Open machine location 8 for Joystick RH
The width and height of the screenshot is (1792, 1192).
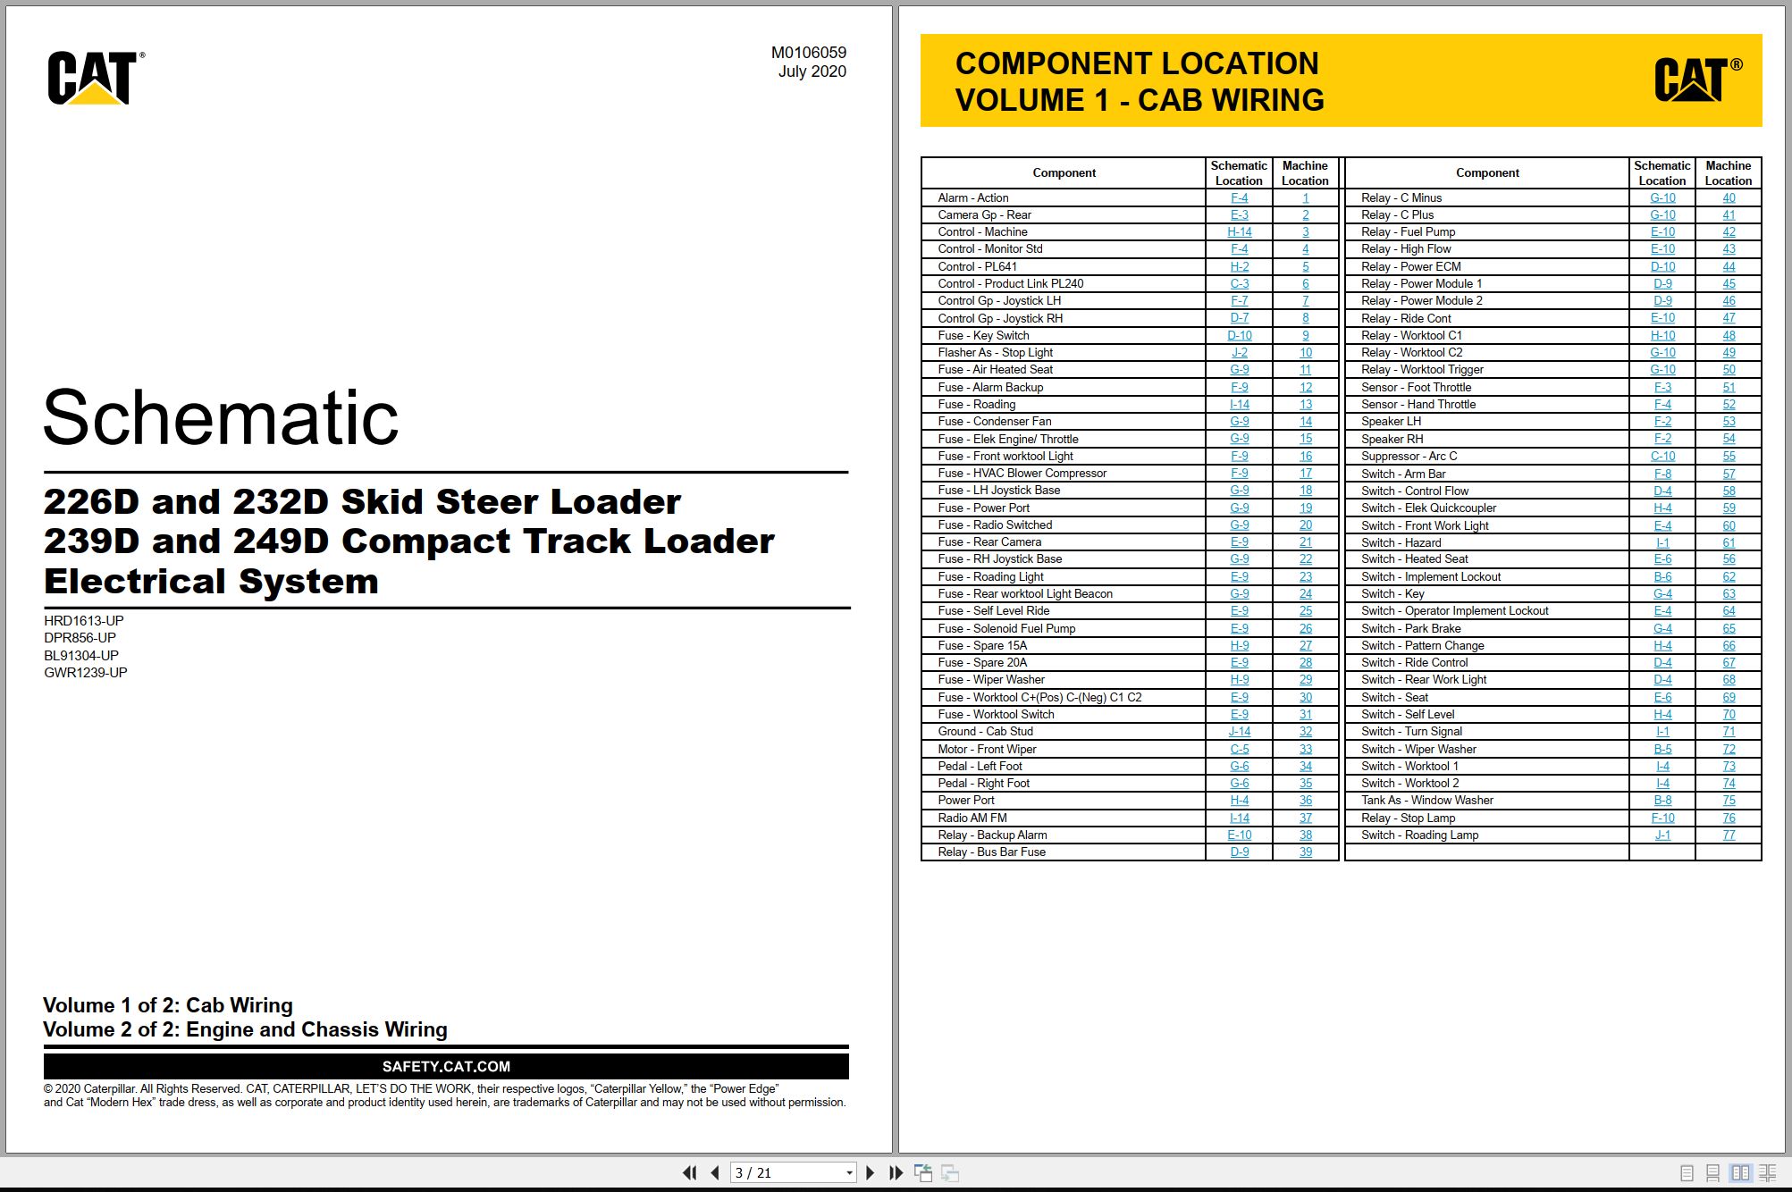point(1305,318)
